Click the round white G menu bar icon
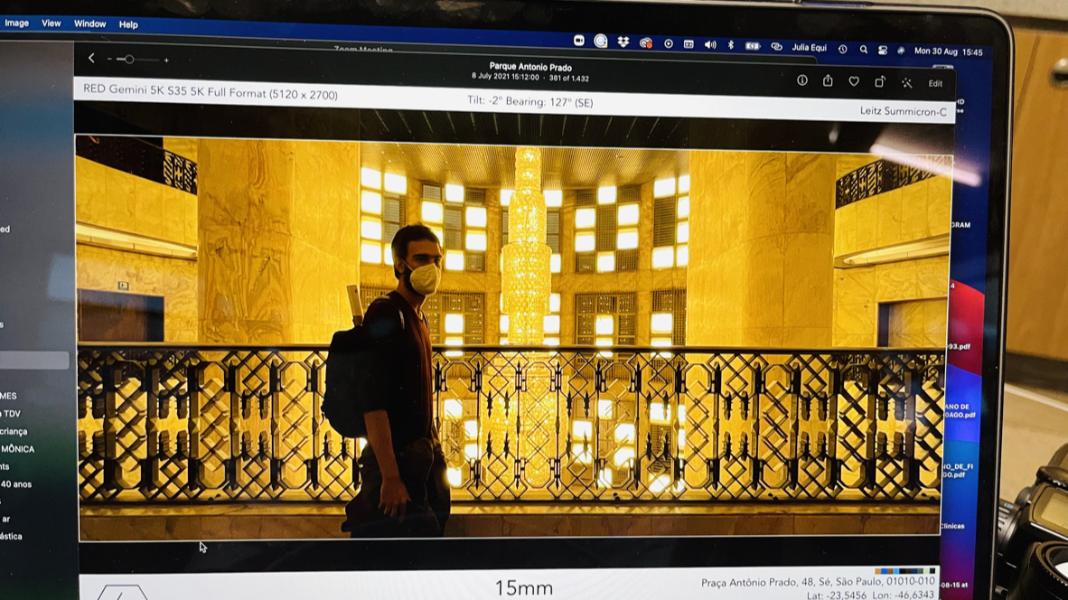Image resolution: width=1068 pixels, height=600 pixels. point(600,42)
